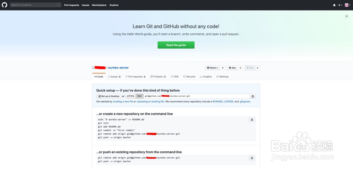Switch to the repository Pull requests tab
353x169 pixels.
coord(136,77)
